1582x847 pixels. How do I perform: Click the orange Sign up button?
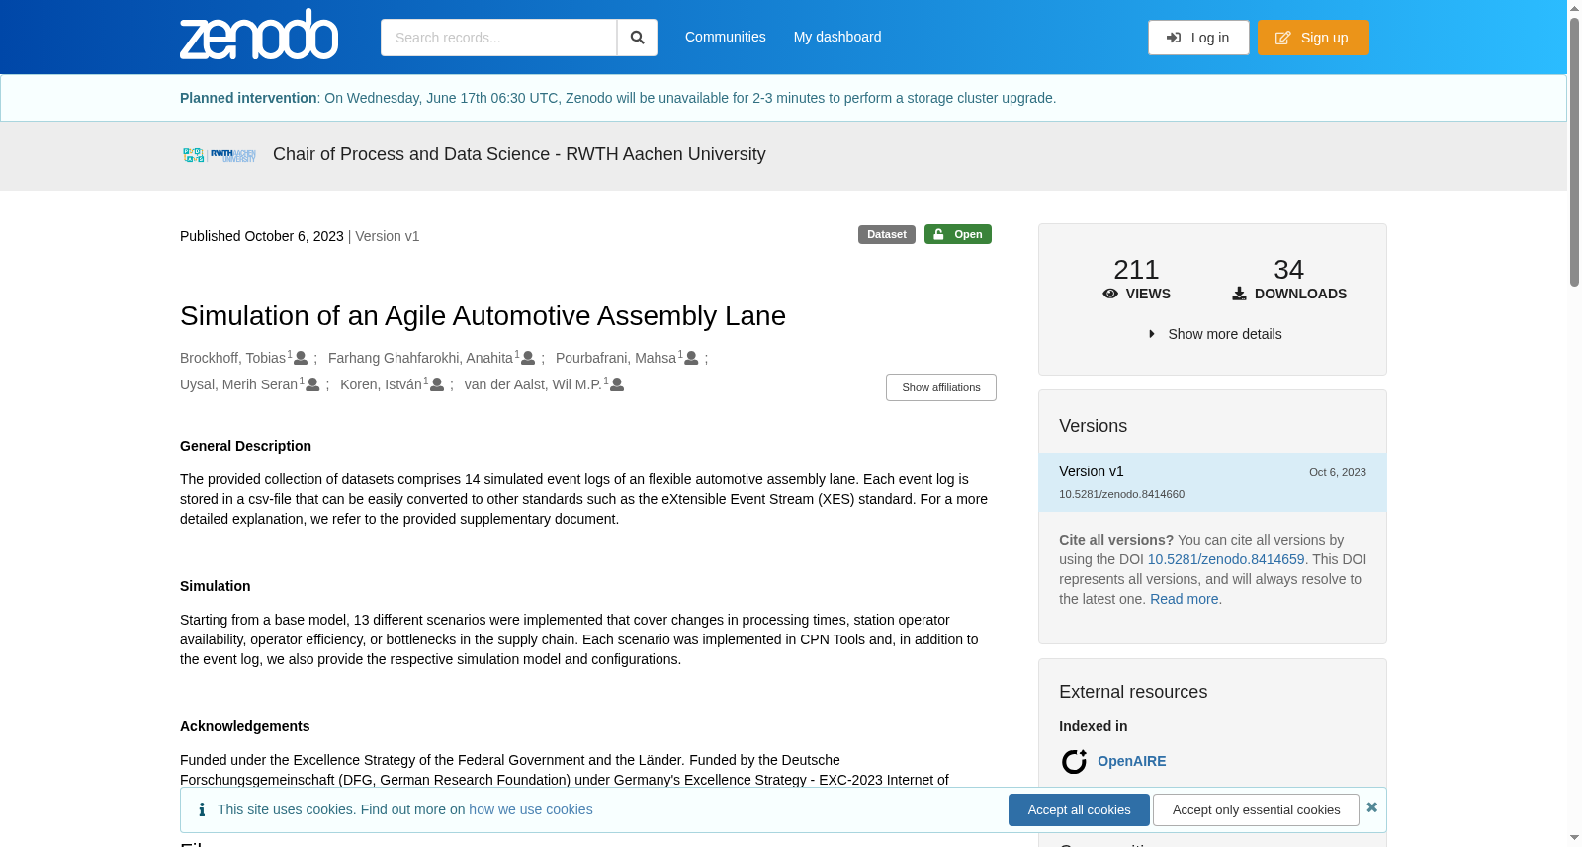pos(1313,38)
